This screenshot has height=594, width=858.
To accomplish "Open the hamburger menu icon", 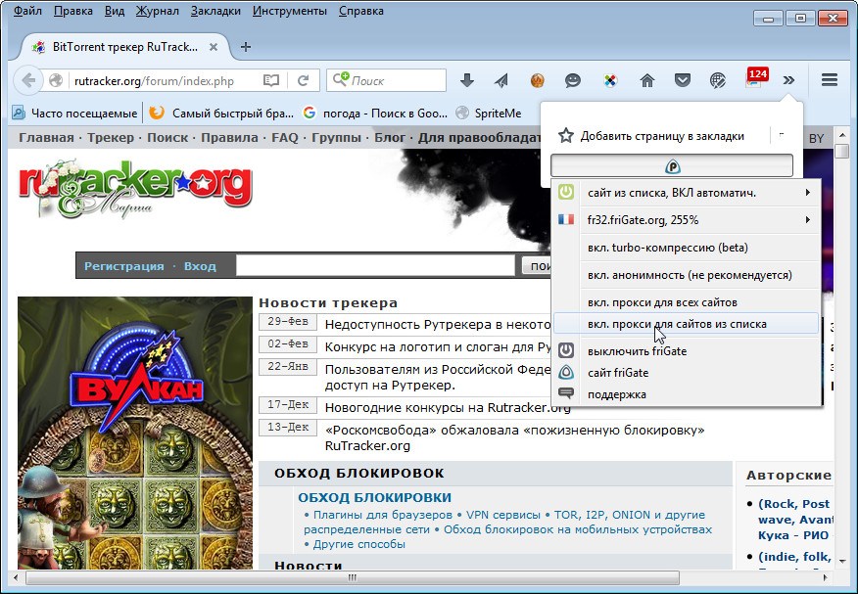I will tap(829, 80).
